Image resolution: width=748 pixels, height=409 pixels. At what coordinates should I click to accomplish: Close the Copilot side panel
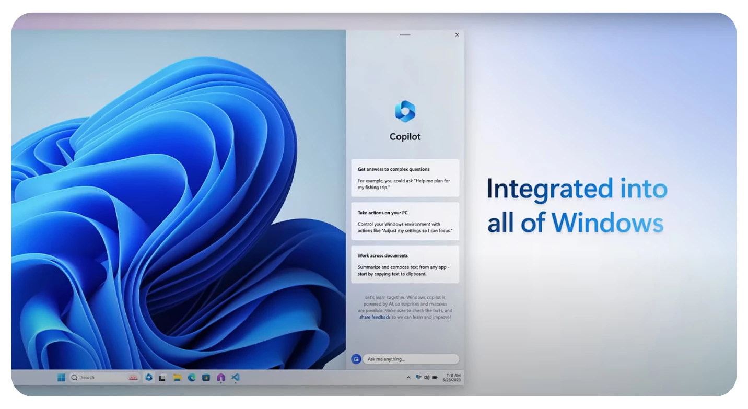(x=457, y=35)
